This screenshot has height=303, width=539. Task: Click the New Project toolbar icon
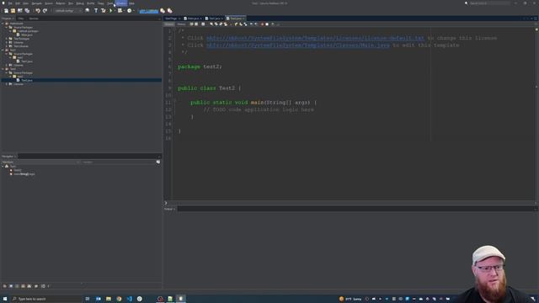[x=13, y=11]
